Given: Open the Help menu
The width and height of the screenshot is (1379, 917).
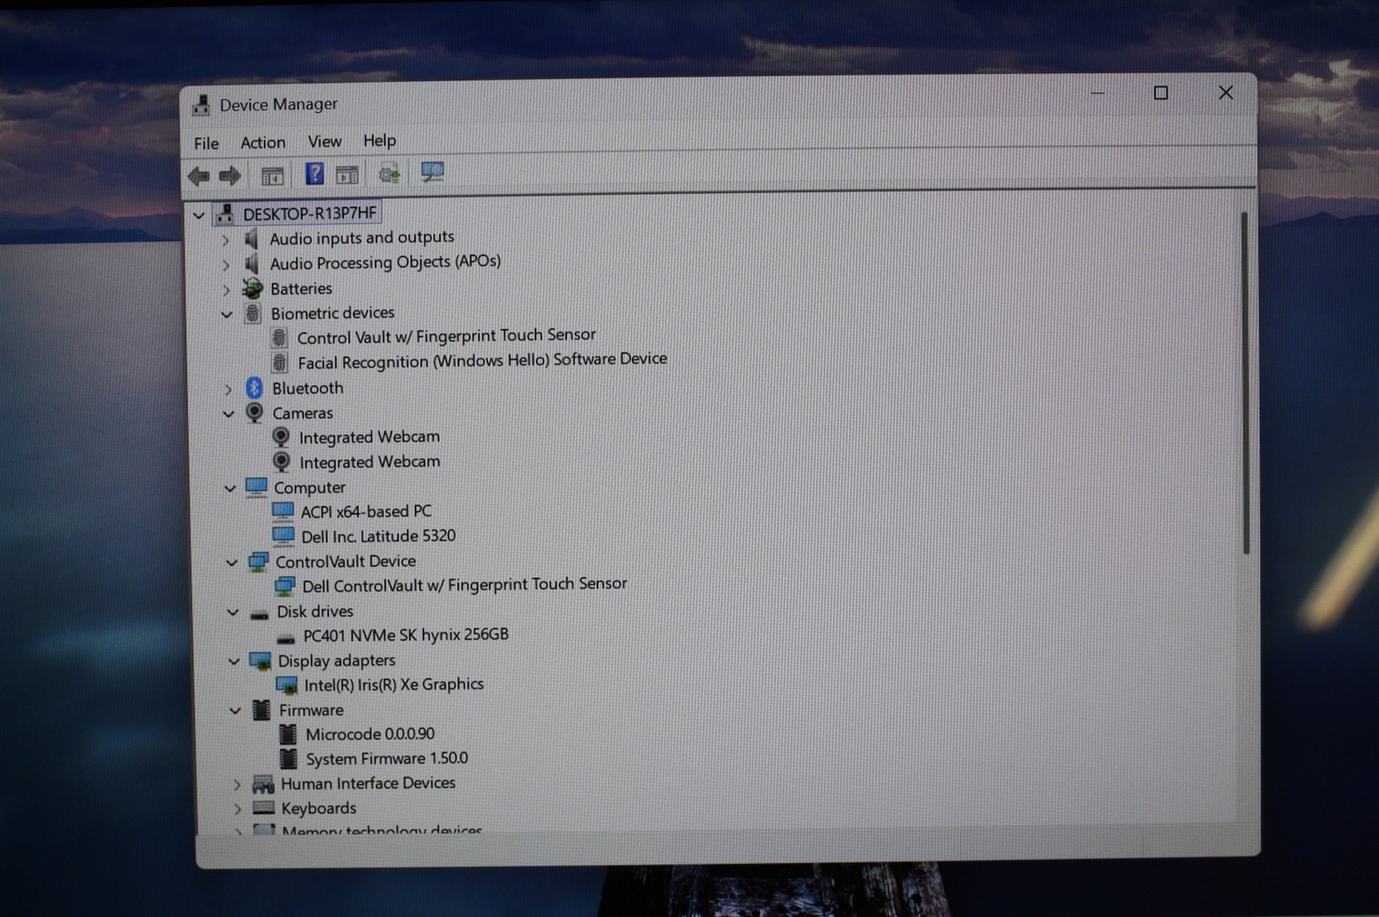Looking at the screenshot, I should (x=379, y=140).
